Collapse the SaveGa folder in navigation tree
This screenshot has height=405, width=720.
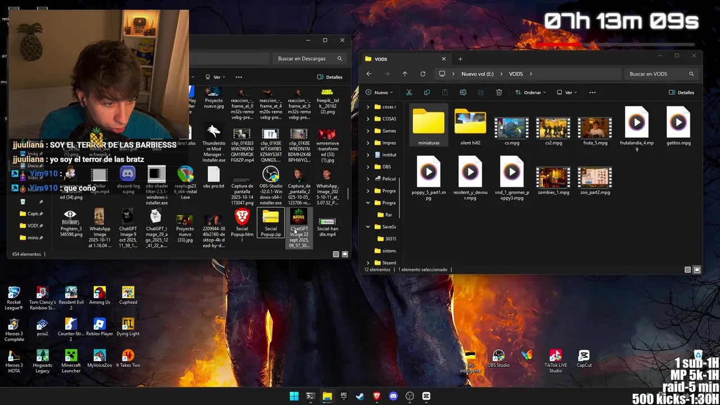368,227
